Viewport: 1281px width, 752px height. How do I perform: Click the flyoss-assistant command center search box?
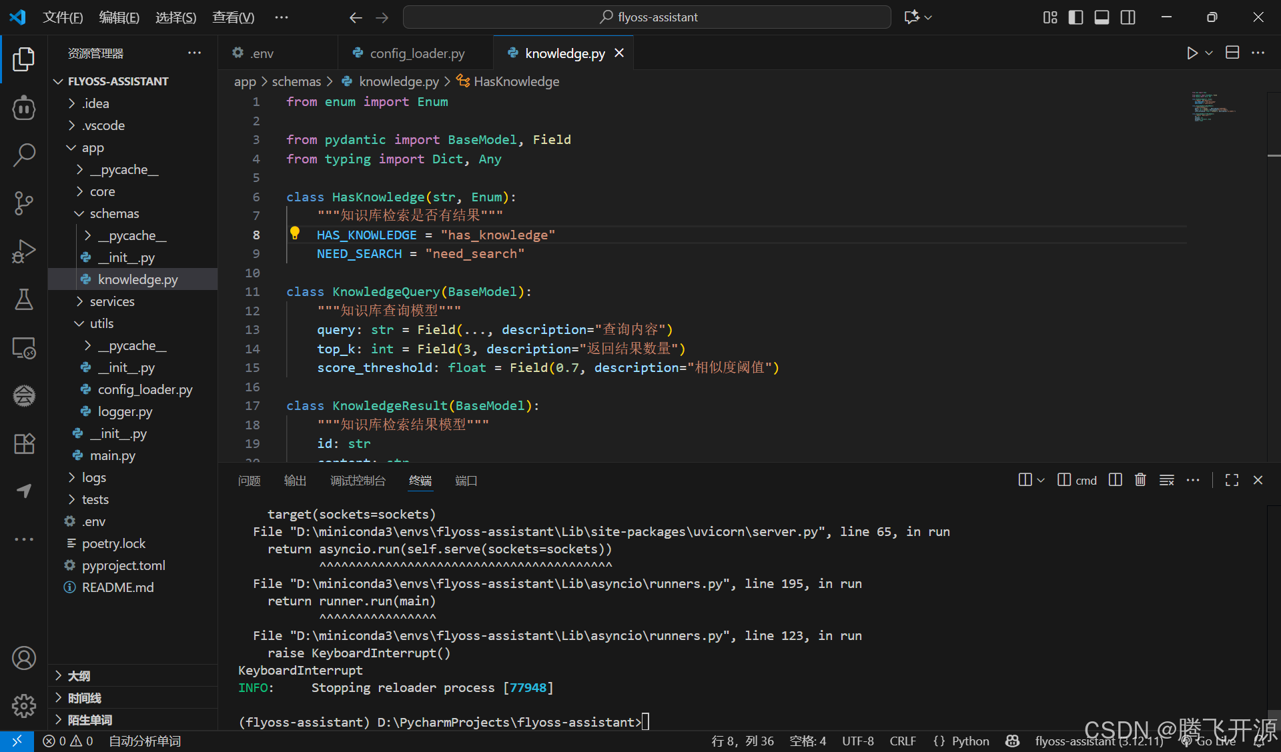click(x=647, y=17)
